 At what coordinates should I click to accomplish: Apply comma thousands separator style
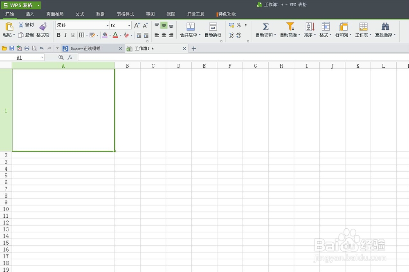246,25
